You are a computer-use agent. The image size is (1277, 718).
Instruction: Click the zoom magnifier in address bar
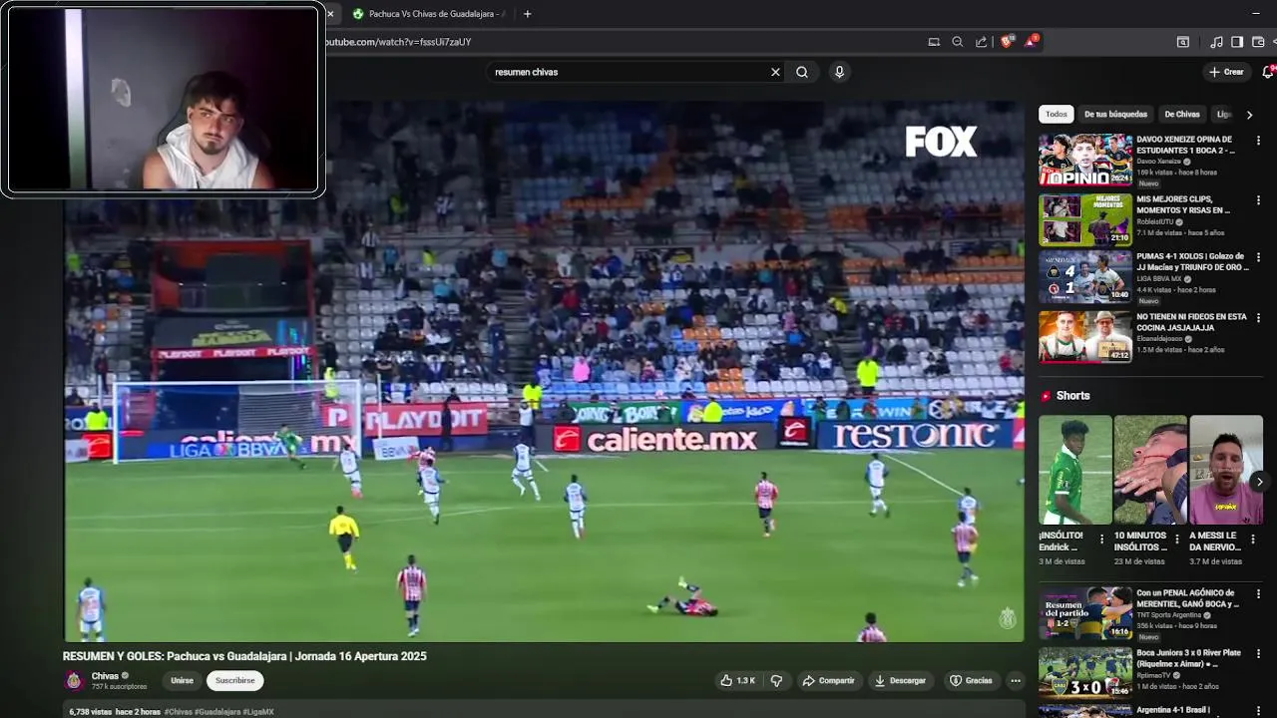[958, 42]
